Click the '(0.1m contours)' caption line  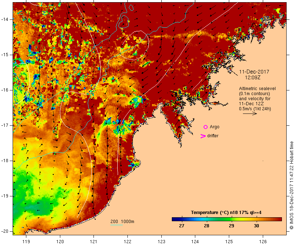[x=254, y=93]
